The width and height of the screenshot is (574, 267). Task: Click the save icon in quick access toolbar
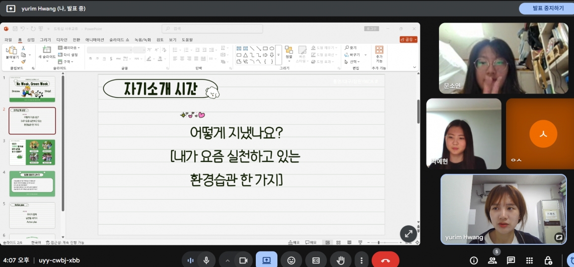(x=15, y=29)
